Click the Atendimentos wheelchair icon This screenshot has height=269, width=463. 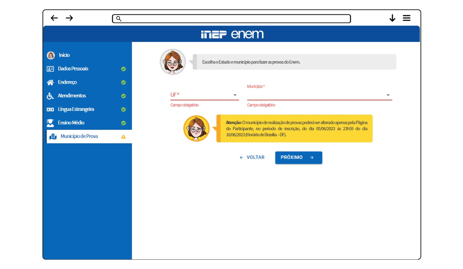pos(50,96)
